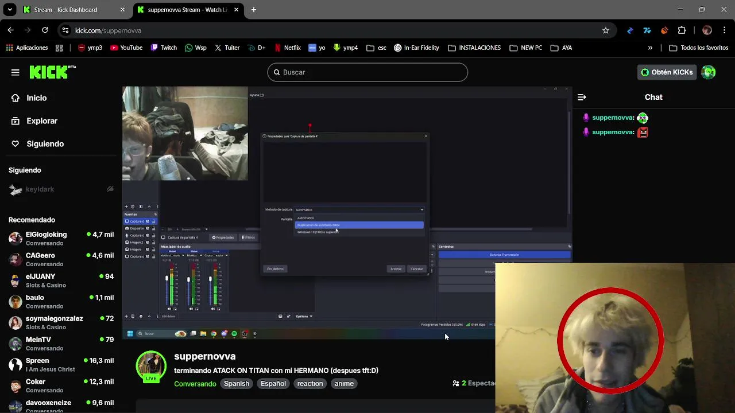Select Duplicación de escritorio DXGI option

(359, 225)
